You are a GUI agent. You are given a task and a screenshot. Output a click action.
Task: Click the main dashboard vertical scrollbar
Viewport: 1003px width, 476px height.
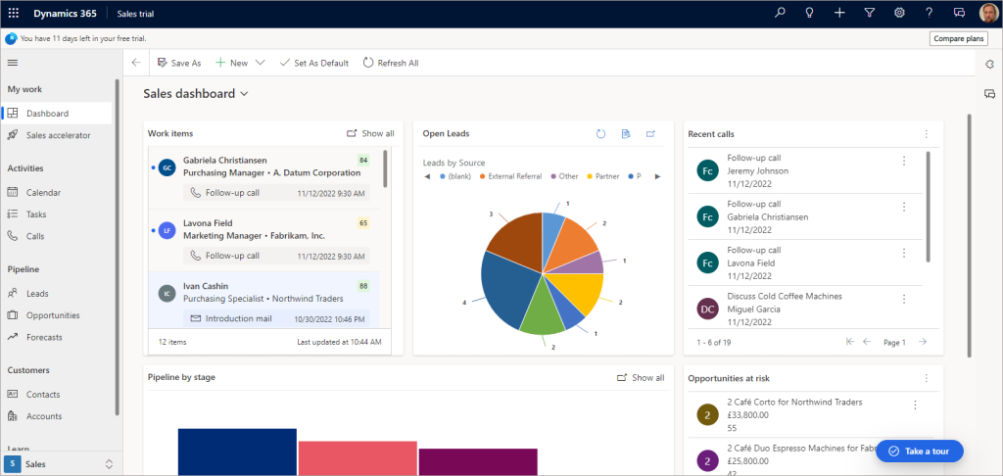(970, 235)
